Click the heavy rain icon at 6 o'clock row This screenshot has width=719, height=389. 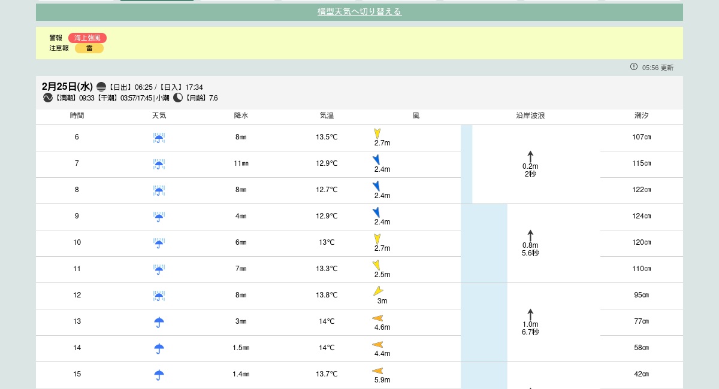(x=159, y=138)
